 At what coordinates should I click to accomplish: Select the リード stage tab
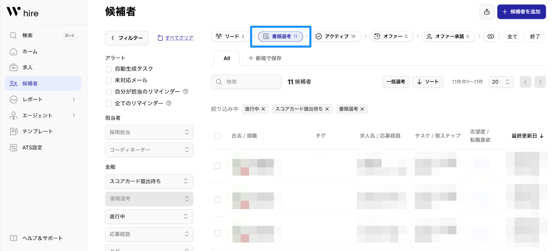(x=230, y=36)
